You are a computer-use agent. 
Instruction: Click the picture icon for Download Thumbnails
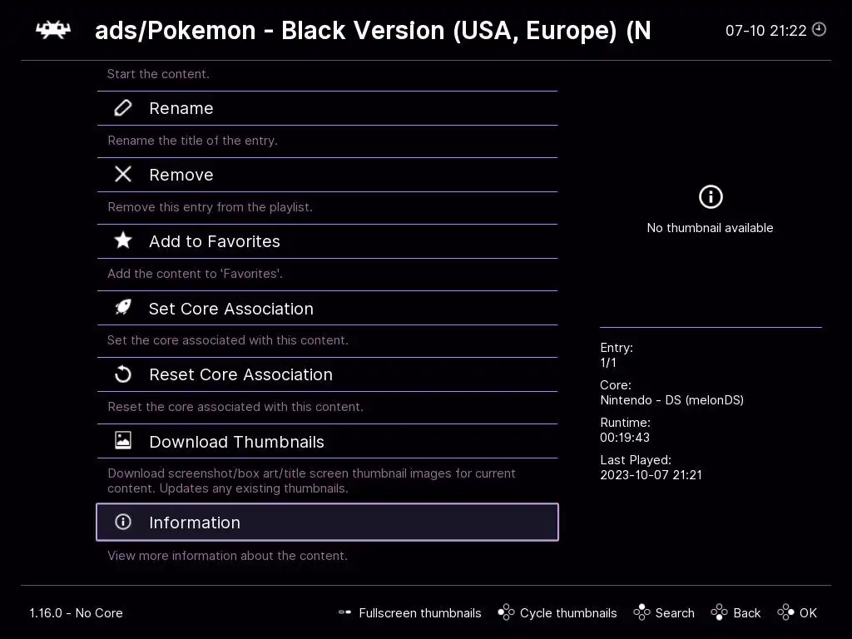click(123, 440)
